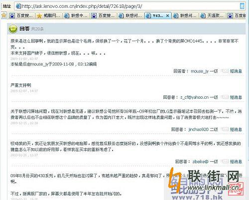Open abeike@ user profile link

(200, 161)
